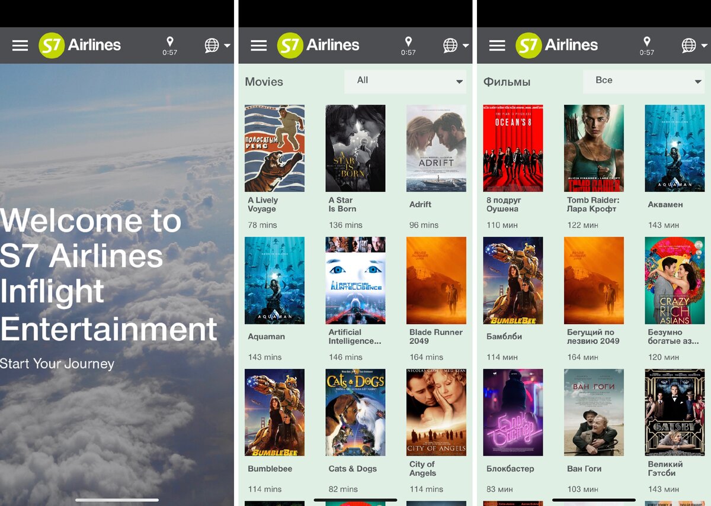Viewport: 711px width, 506px height.
Task: Open Cats & Dogs movie poster
Action: (x=355, y=412)
